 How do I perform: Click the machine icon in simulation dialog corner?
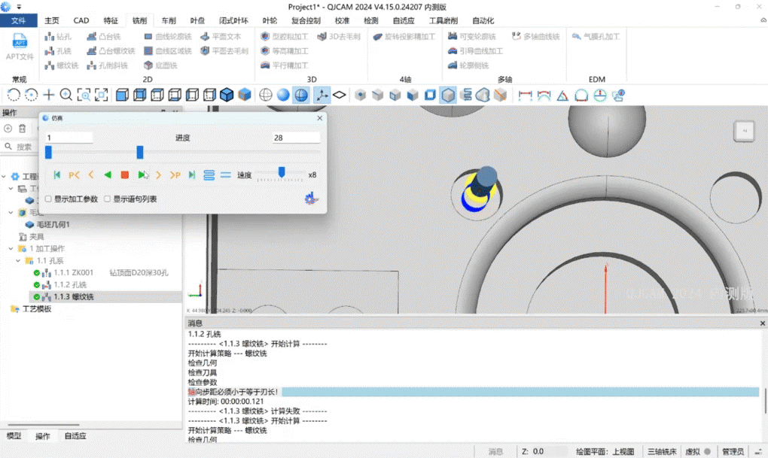(311, 199)
